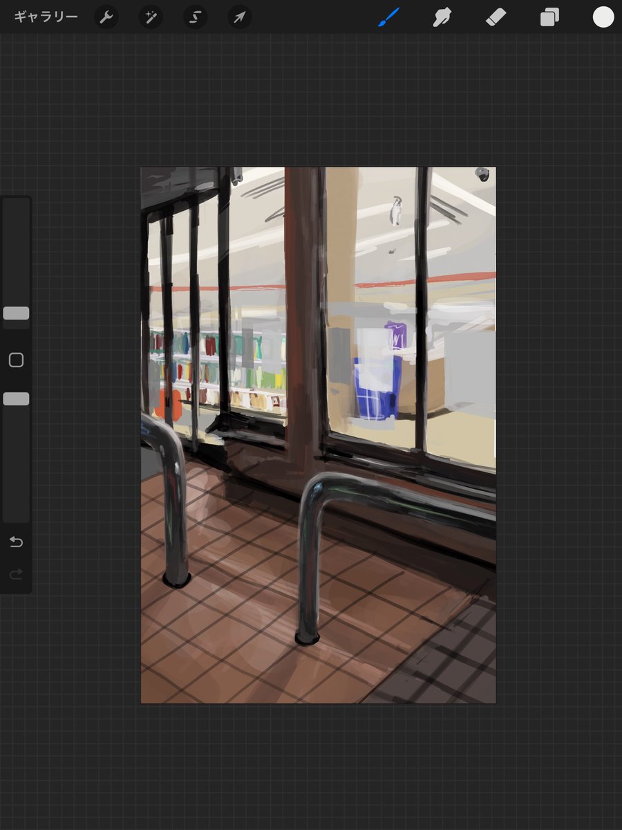Select the Smudge tool
Viewport: 622px width, 830px height.
tap(442, 17)
